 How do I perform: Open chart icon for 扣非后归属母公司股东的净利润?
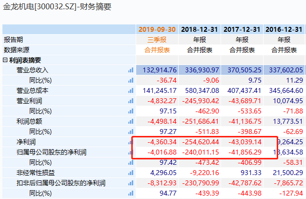[131, 183]
